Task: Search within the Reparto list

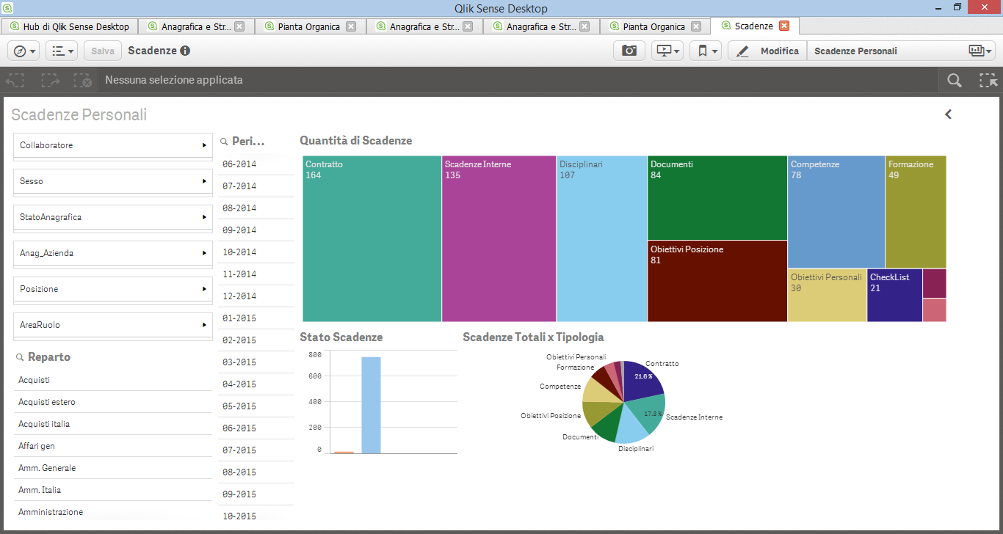Action: pyautogui.click(x=20, y=357)
